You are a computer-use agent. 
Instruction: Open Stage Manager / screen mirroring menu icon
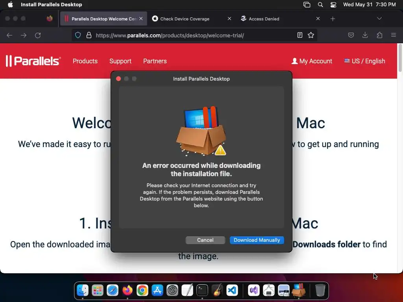(307, 4)
